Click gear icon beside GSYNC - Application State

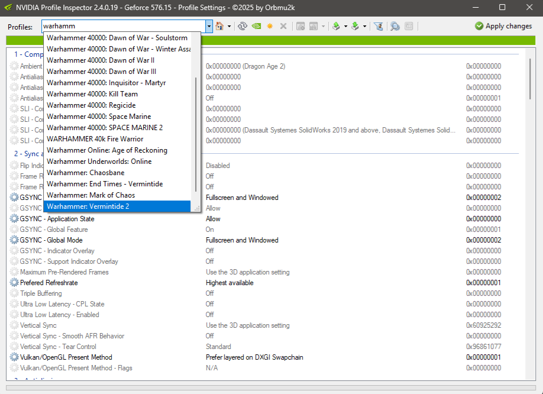coord(14,219)
